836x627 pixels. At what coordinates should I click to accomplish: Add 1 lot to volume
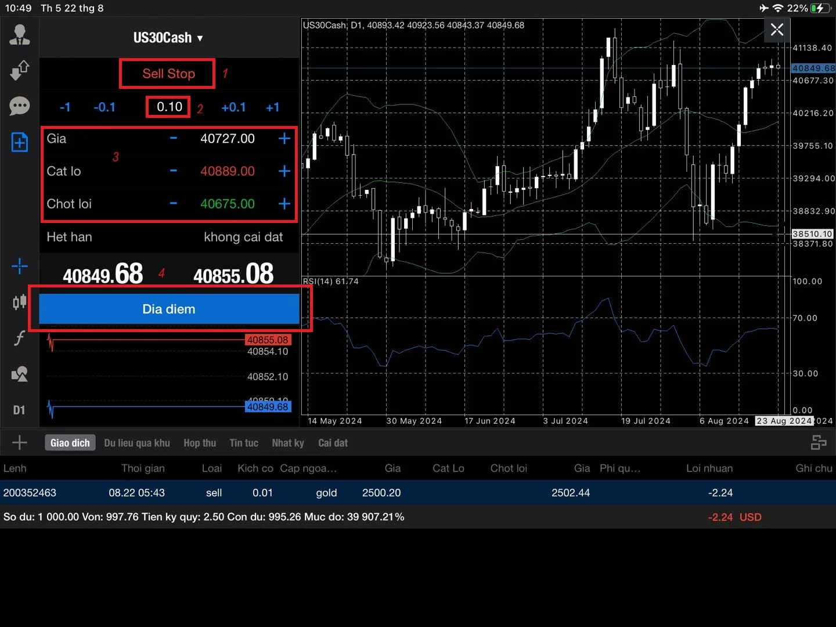(x=272, y=107)
